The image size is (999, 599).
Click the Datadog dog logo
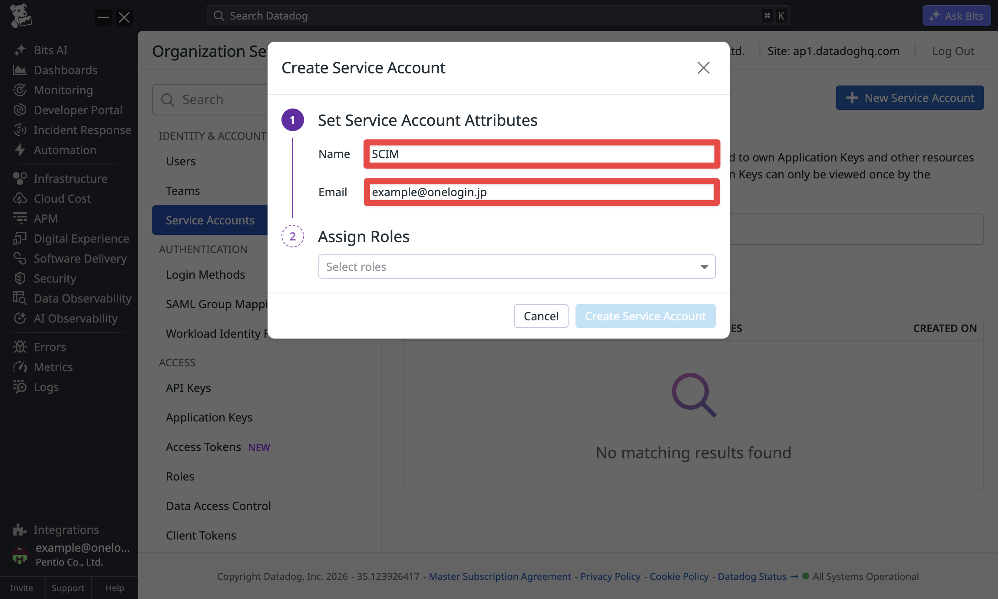(20, 16)
